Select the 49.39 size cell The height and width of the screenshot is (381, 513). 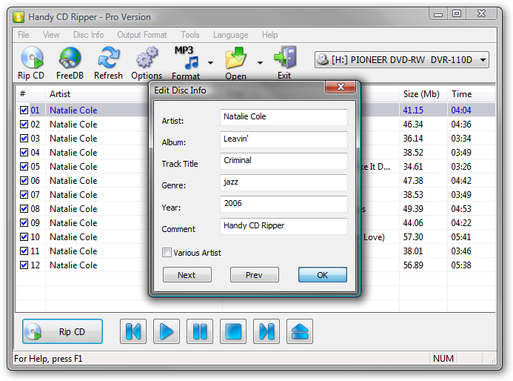[413, 209]
